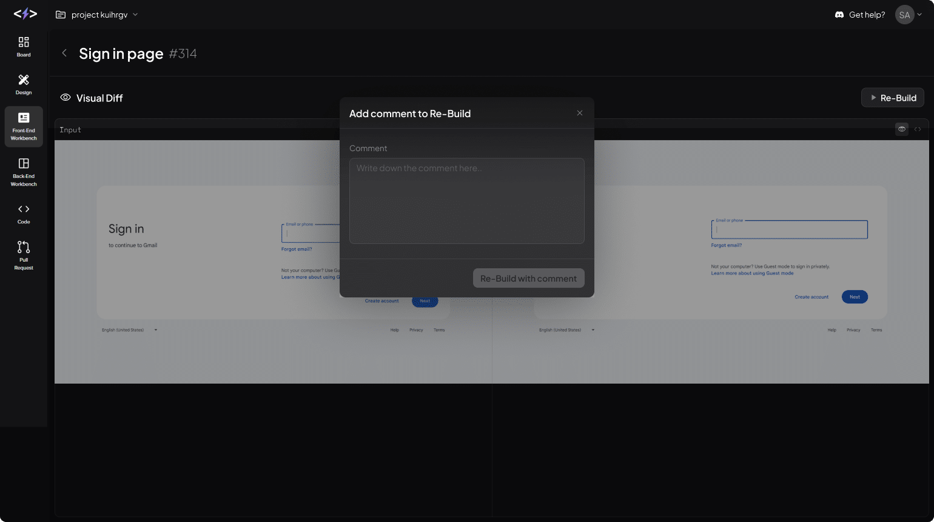Click into the Comment text area
The image size is (934, 522).
coord(466,201)
